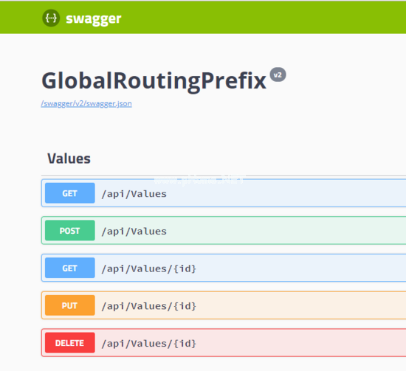Select the /api/Values/{id} path in PUT row
Image resolution: width=406 pixels, height=371 pixels.
point(149,306)
